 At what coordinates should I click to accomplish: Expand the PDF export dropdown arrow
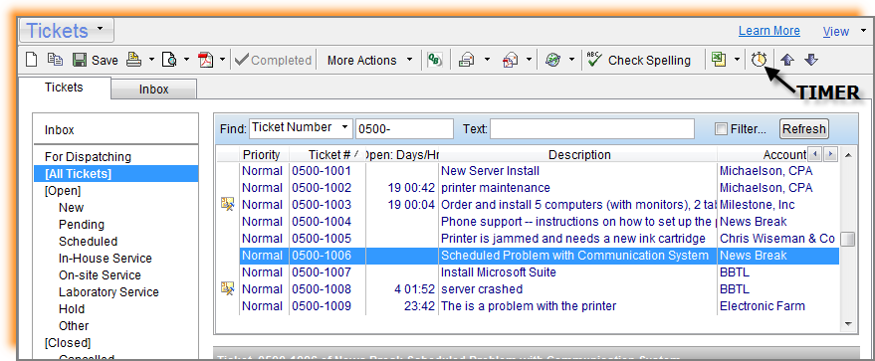pos(223,60)
